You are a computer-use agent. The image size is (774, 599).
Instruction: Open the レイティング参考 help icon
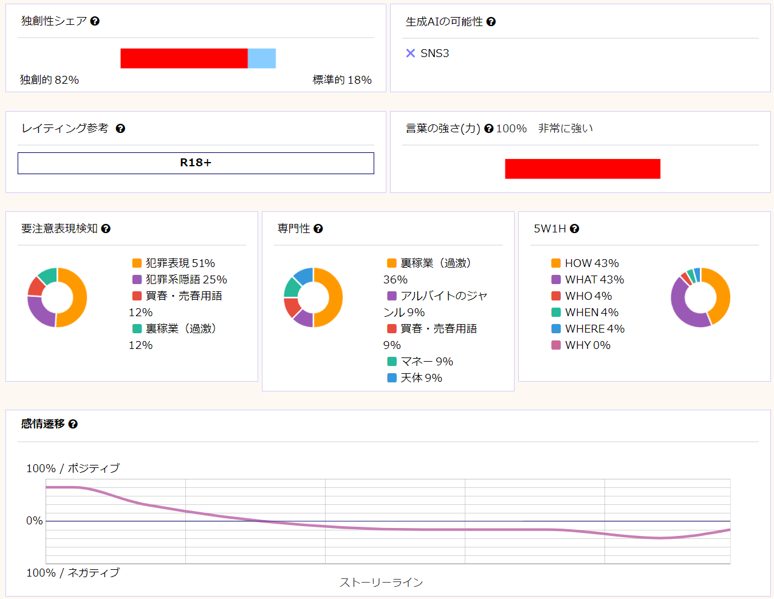[120, 129]
